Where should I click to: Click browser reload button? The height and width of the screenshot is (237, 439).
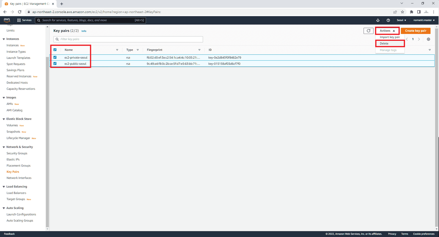(x=20, y=12)
